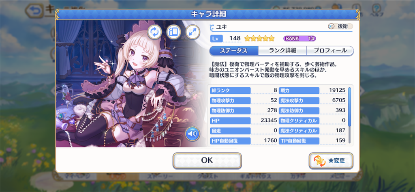Screen dimensions: 415x192
Task: Click the ★変更 button
Action: [x=331, y=160]
